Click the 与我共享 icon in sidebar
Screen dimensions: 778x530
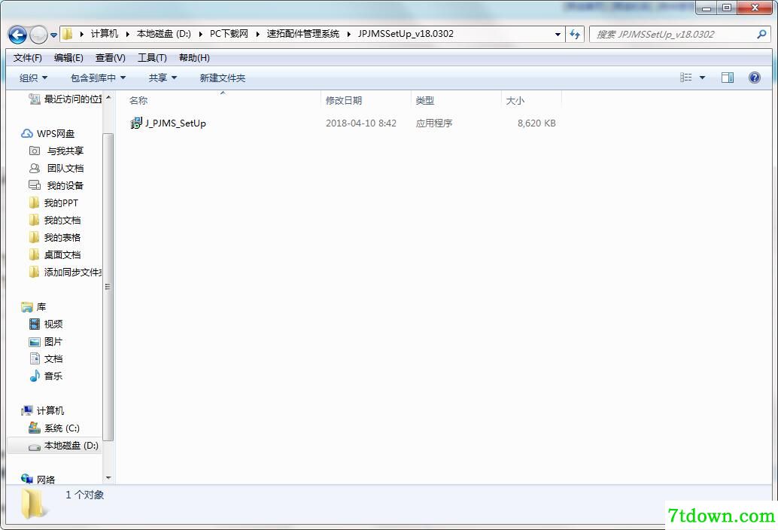pyautogui.click(x=35, y=151)
